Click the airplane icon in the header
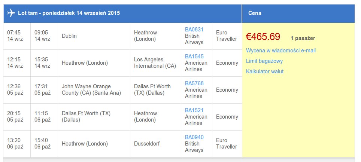The height and width of the screenshot is (162, 361). coord(11,13)
